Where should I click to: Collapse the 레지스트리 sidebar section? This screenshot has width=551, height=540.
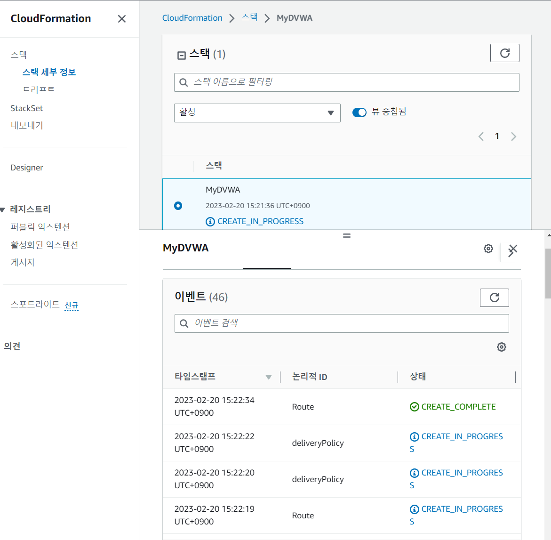click(x=2, y=210)
